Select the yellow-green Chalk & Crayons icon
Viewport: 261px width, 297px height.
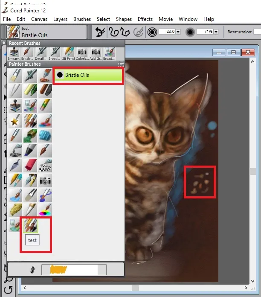30,90
